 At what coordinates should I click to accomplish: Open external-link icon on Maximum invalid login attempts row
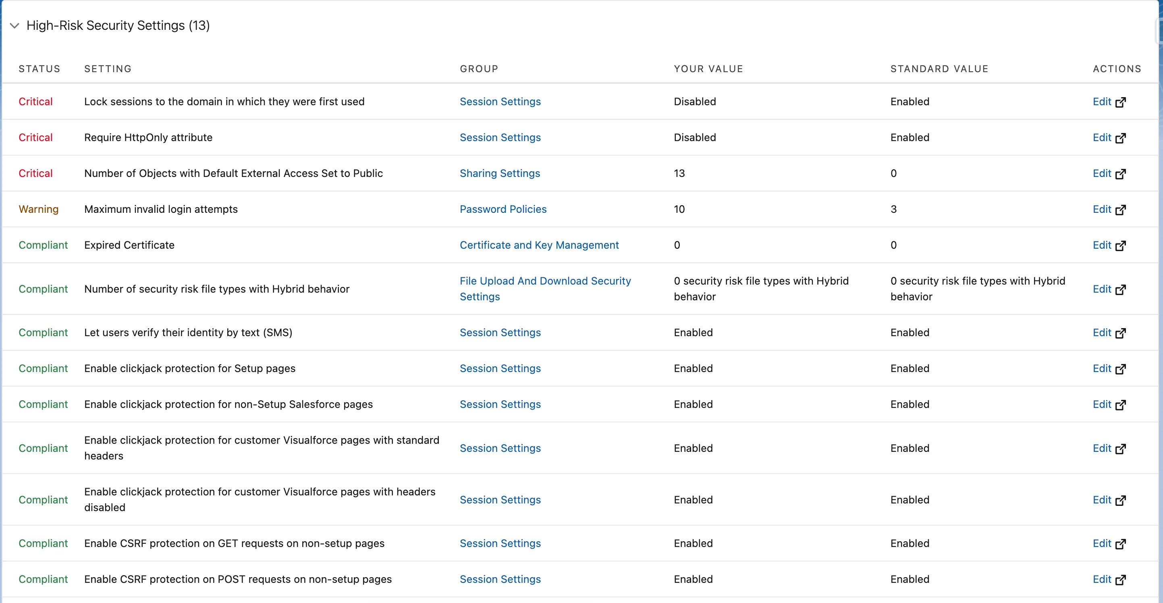pyautogui.click(x=1120, y=210)
